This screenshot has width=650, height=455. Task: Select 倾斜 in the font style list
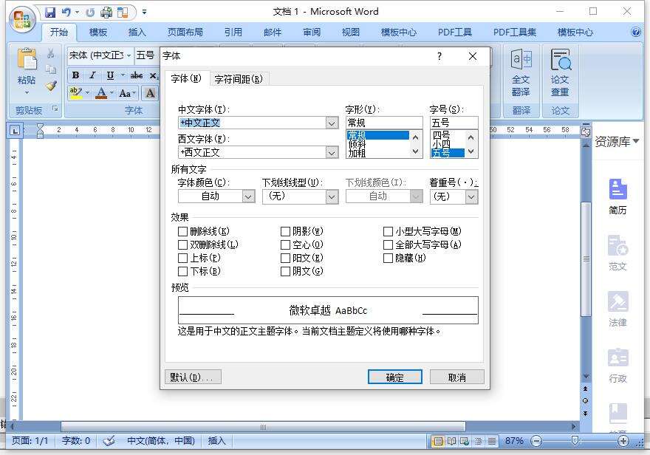357,144
